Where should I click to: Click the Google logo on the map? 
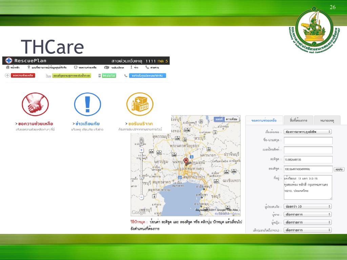(x=139, y=212)
